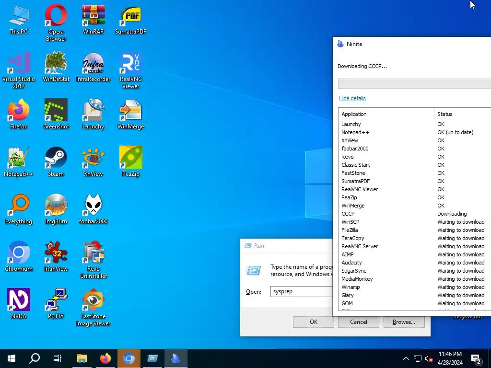Switch to Ninite on the taskbar
The height and width of the screenshot is (368, 491).
pyautogui.click(x=175, y=358)
